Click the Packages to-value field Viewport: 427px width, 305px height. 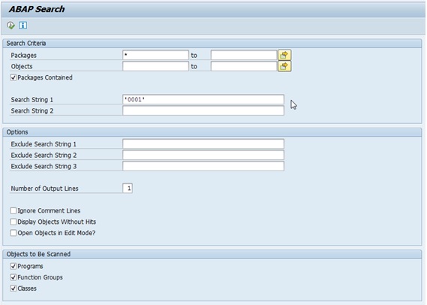click(x=244, y=55)
